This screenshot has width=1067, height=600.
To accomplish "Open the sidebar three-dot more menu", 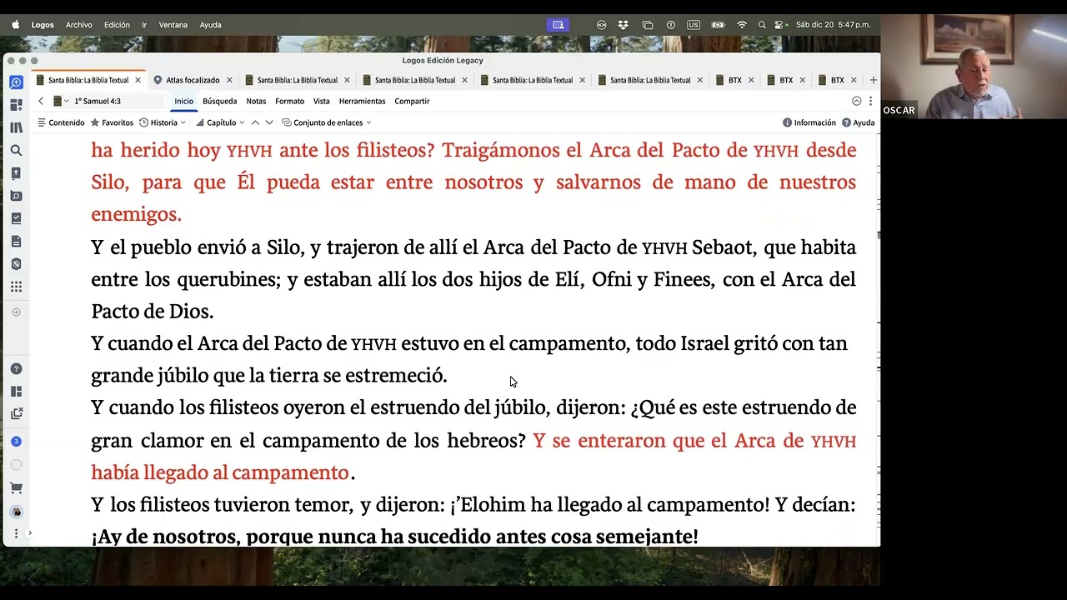I will [16, 533].
